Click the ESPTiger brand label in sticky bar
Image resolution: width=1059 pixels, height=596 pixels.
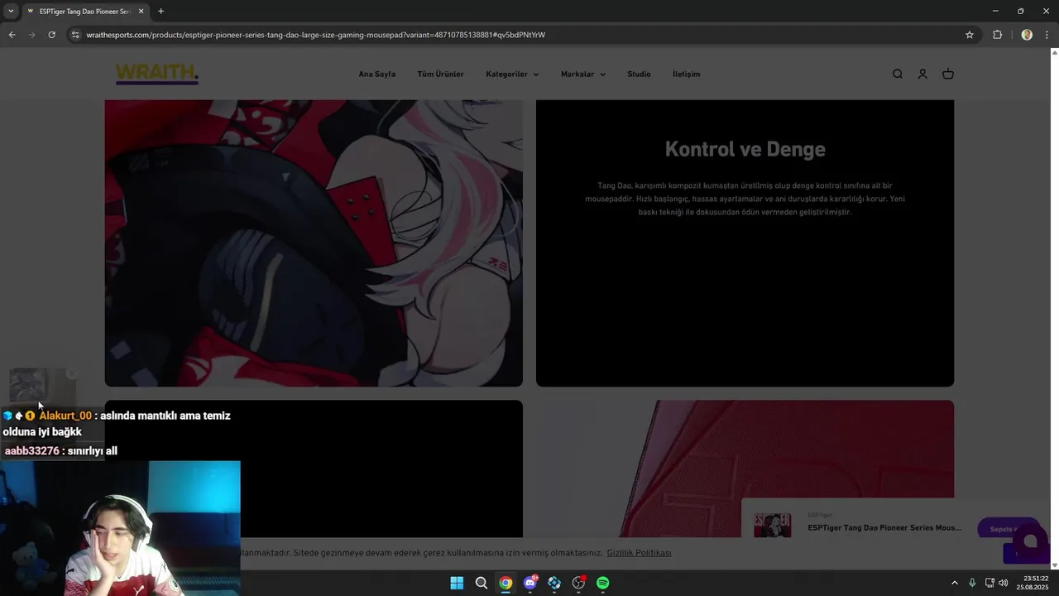tap(819, 515)
